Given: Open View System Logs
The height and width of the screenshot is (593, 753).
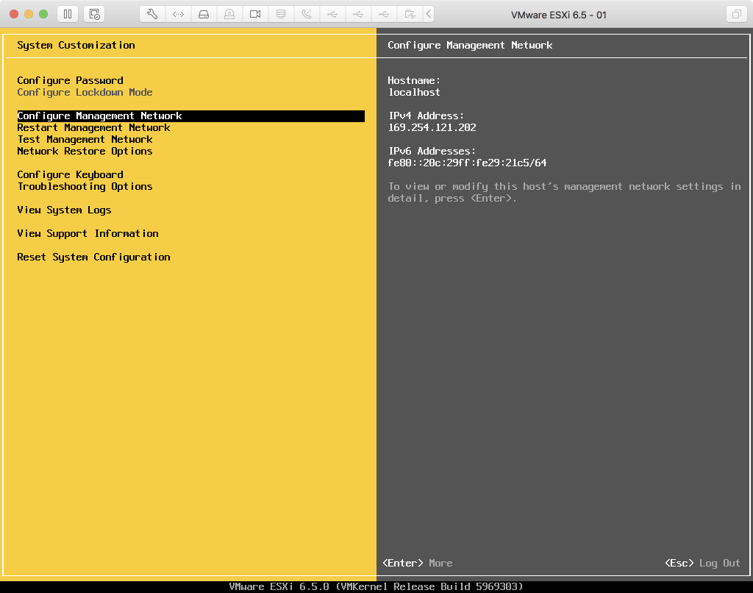Looking at the screenshot, I should [x=64, y=210].
